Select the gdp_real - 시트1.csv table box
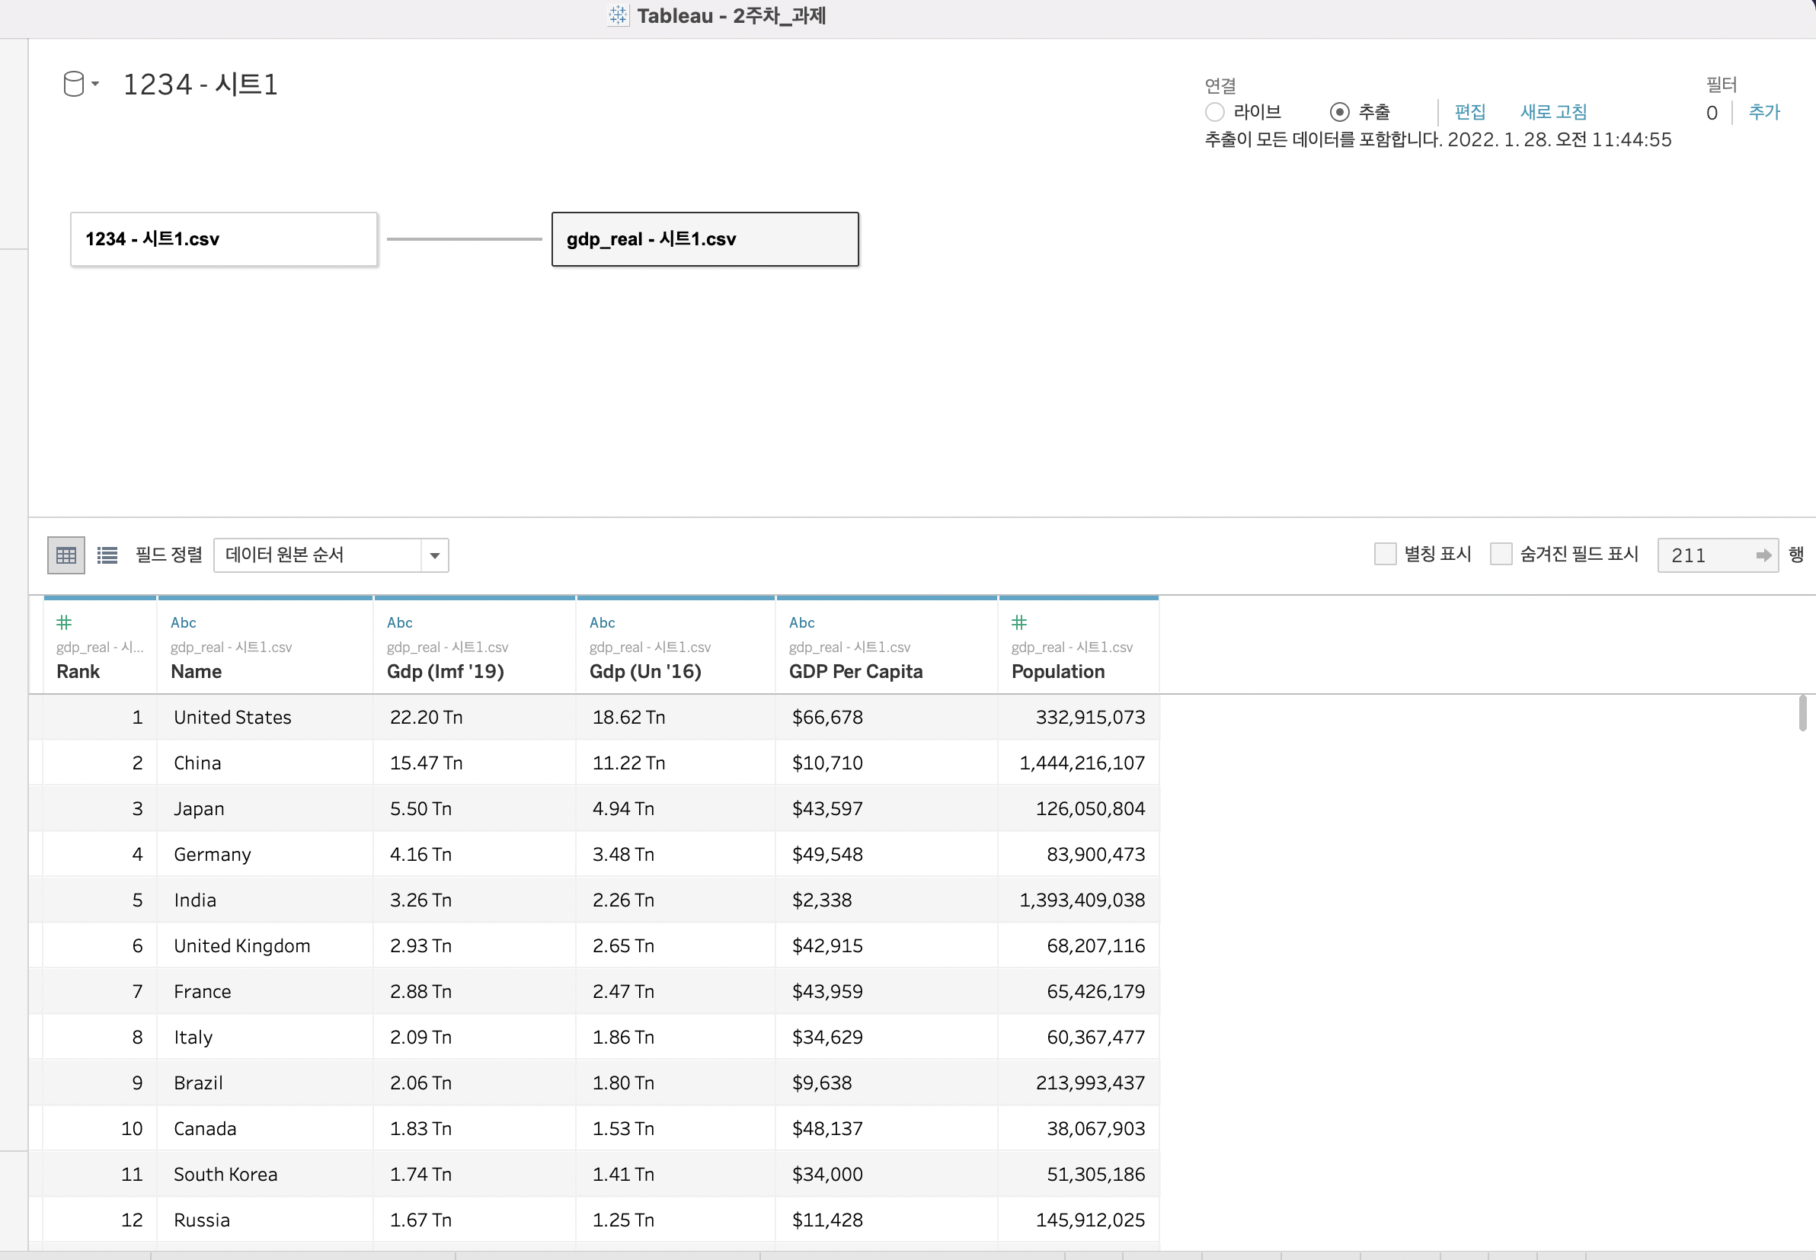The width and height of the screenshot is (1816, 1260). 704,239
